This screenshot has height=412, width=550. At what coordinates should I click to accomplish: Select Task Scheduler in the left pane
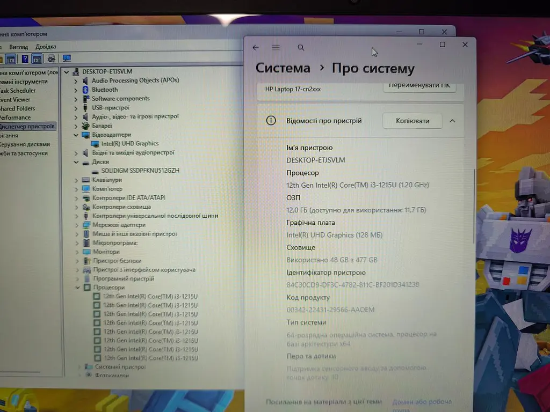pos(18,90)
